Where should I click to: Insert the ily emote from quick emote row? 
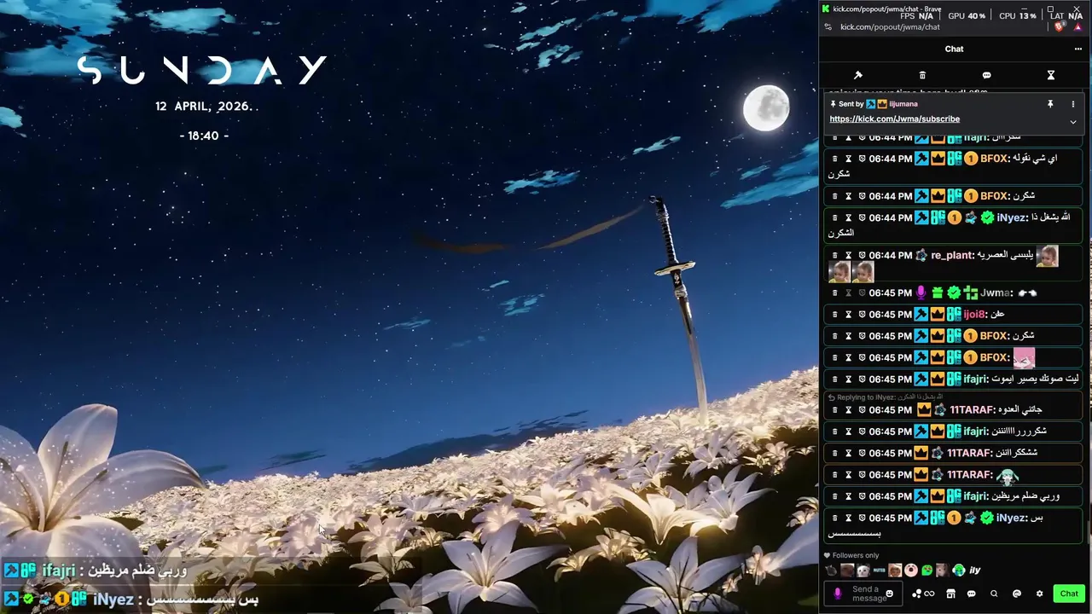point(975,571)
